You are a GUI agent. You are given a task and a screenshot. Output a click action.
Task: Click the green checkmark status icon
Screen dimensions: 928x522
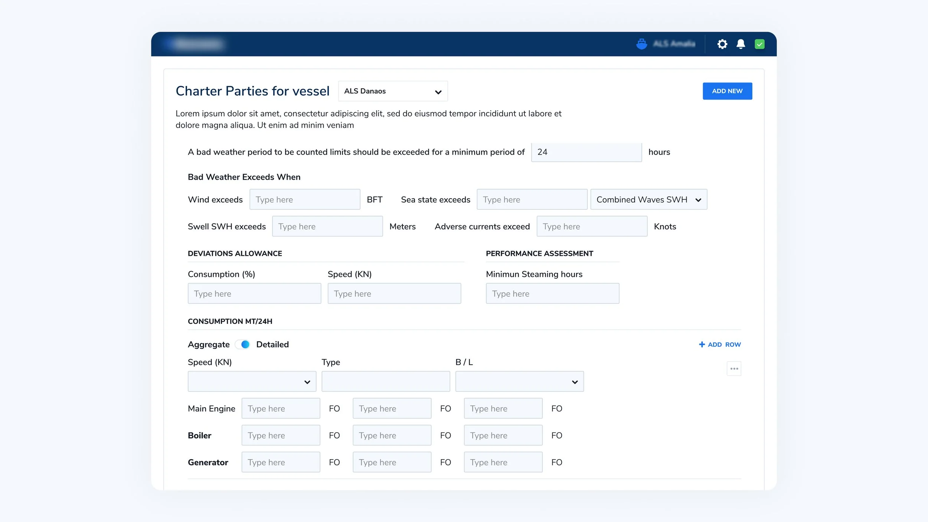pyautogui.click(x=759, y=44)
